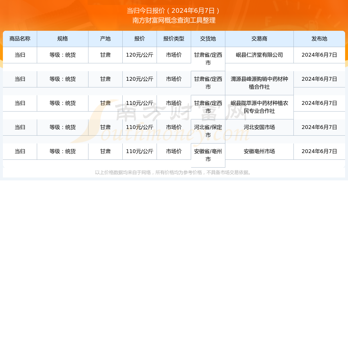Click the trader 安徽亳州市场
The height and width of the screenshot is (350, 348).
259,151
